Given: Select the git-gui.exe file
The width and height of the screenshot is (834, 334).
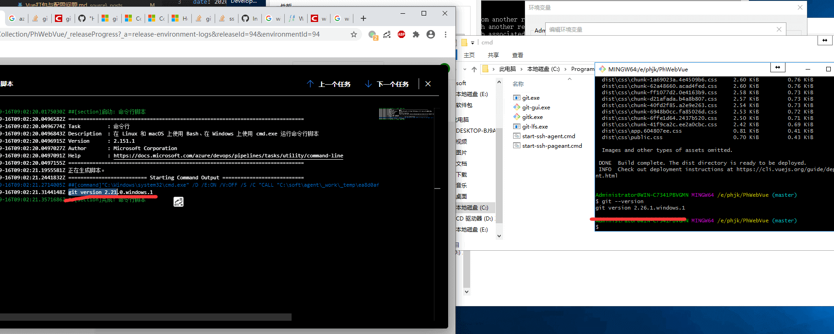Looking at the screenshot, I should click(536, 108).
